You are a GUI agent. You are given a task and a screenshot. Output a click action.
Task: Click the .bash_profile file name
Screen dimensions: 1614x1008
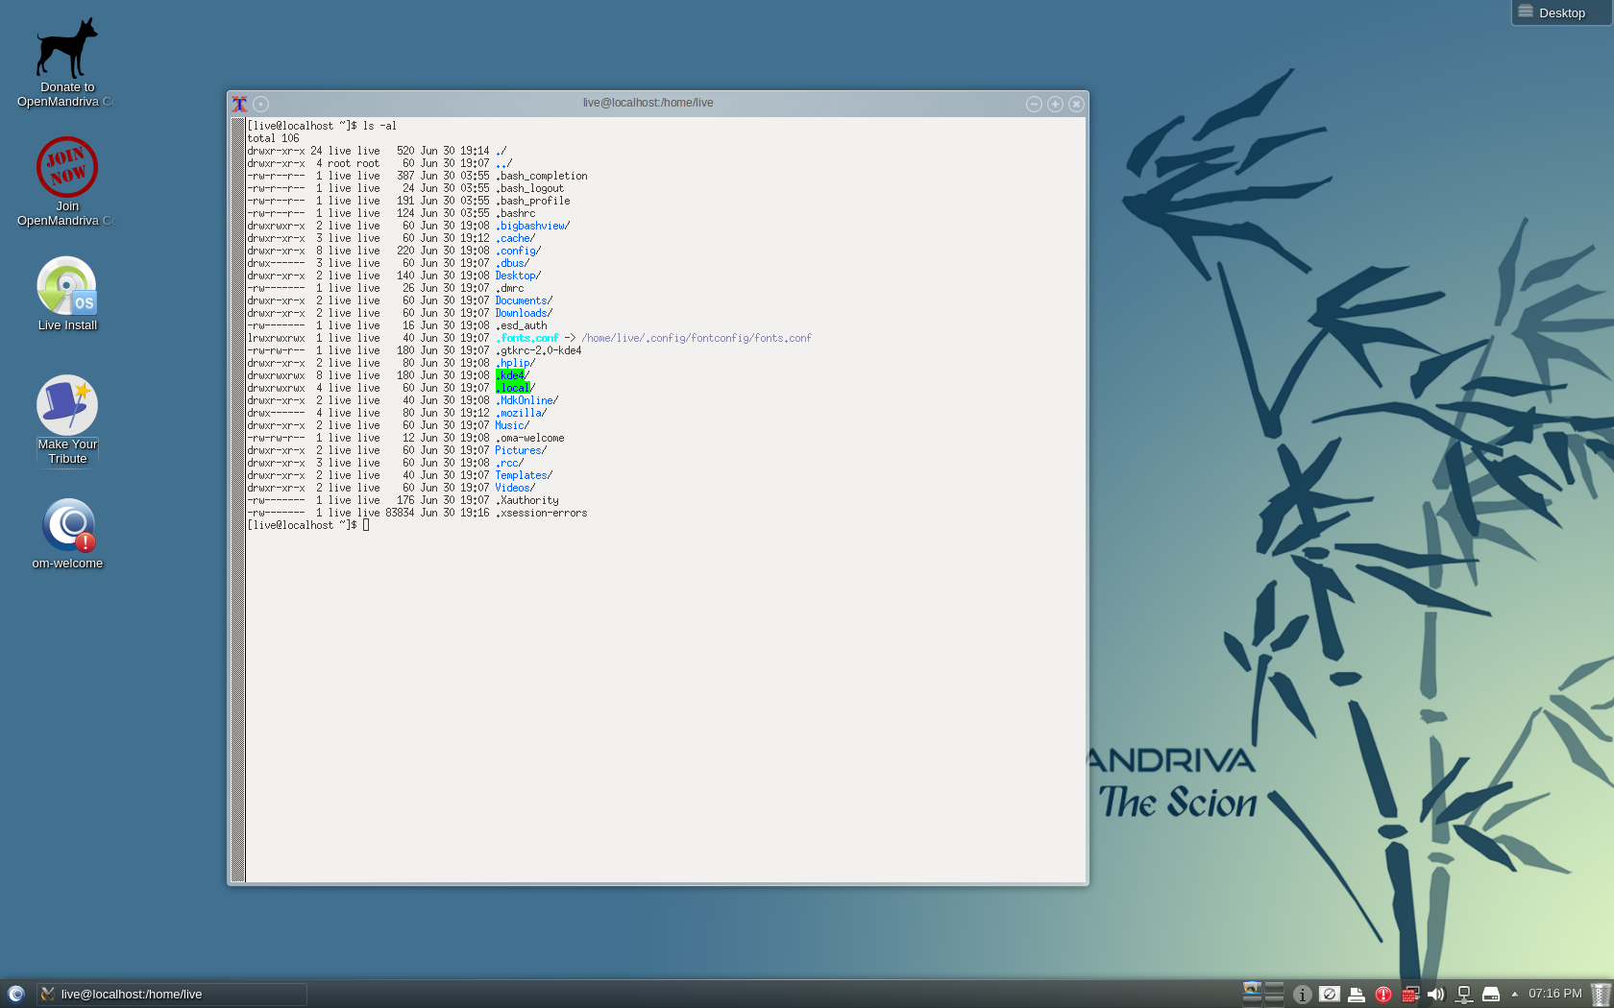(533, 201)
